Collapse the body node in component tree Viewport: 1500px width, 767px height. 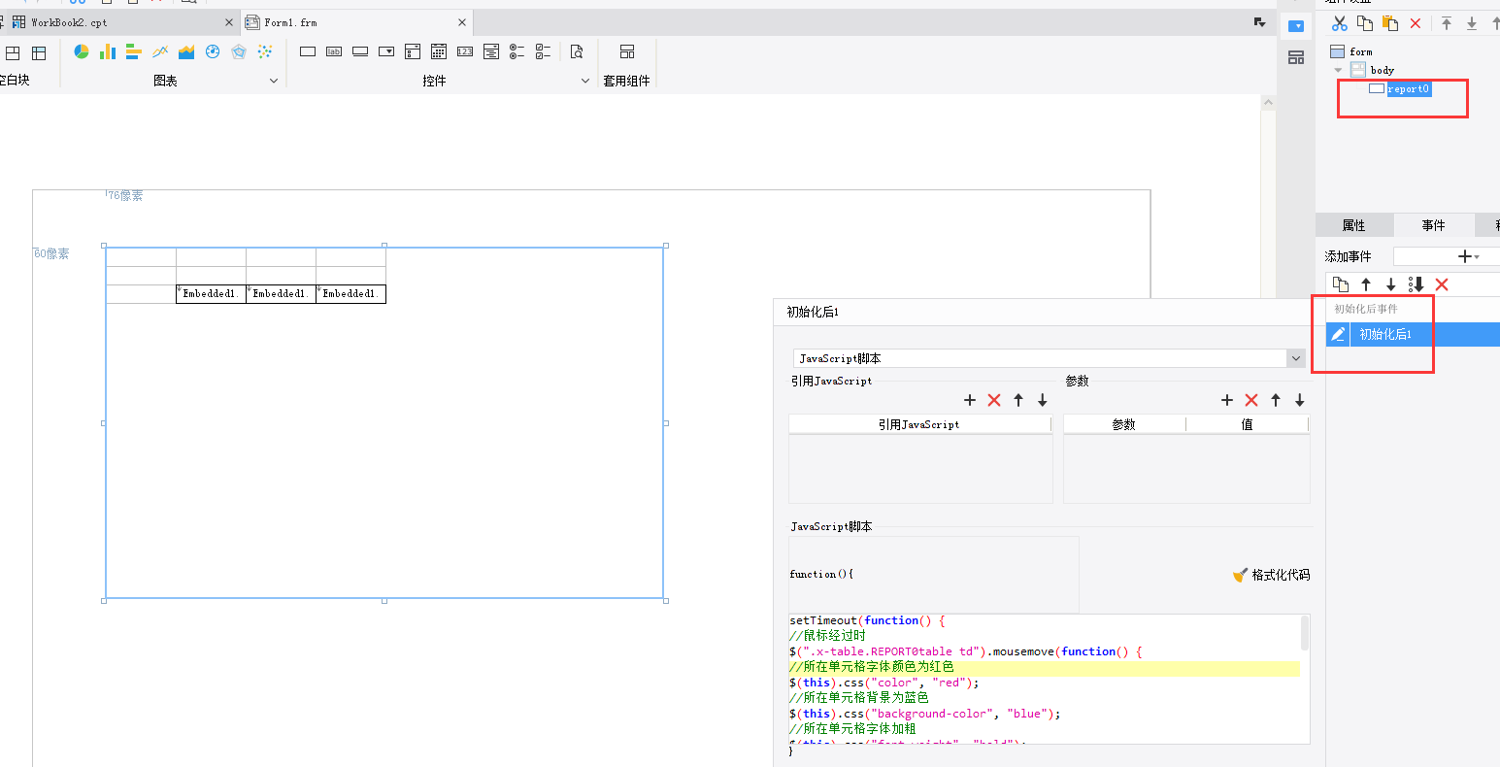1339,70
